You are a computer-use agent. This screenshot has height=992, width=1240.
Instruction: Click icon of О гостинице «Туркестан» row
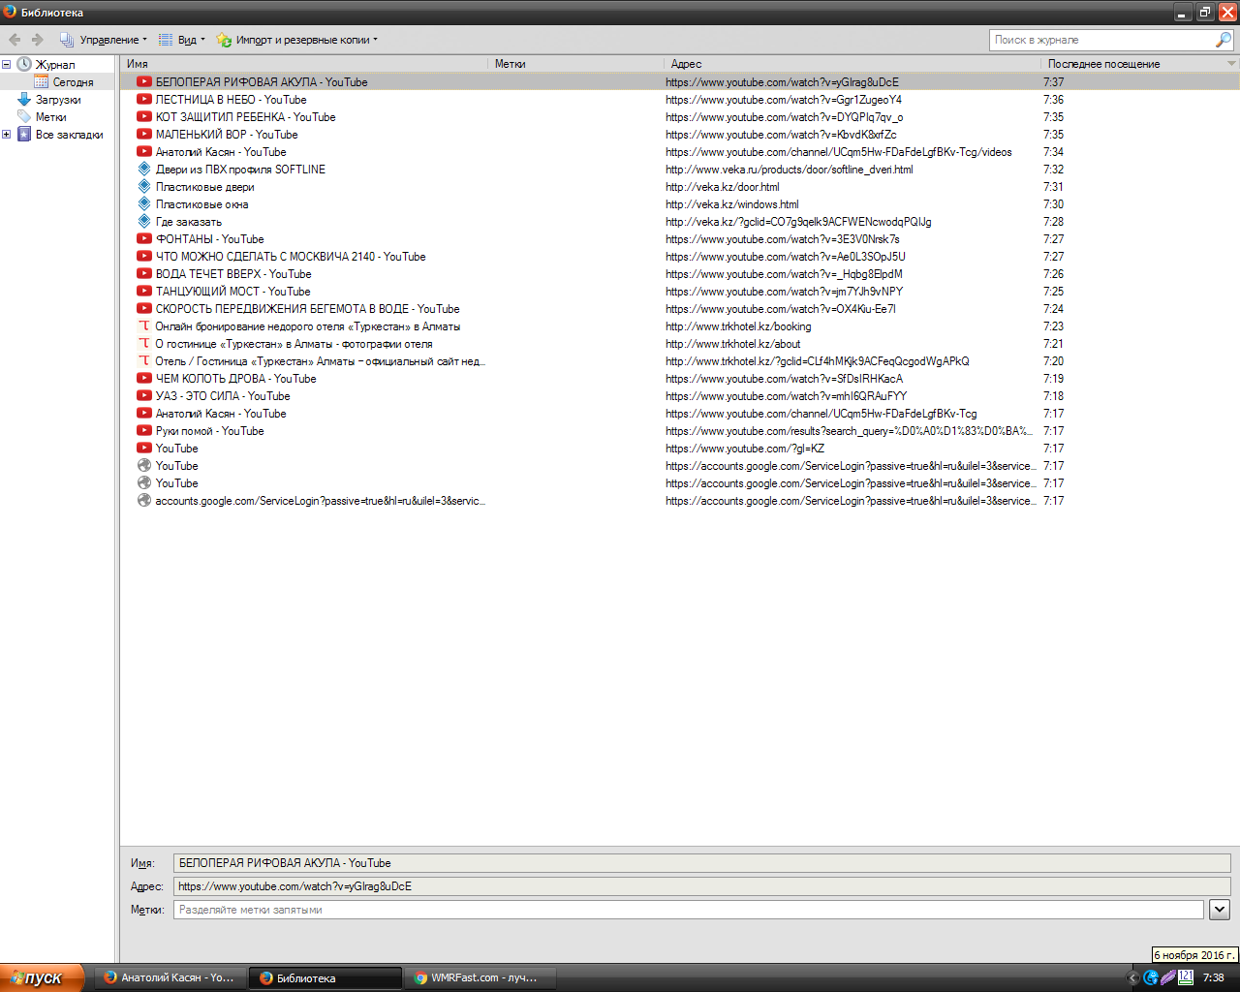coord(144,344)
